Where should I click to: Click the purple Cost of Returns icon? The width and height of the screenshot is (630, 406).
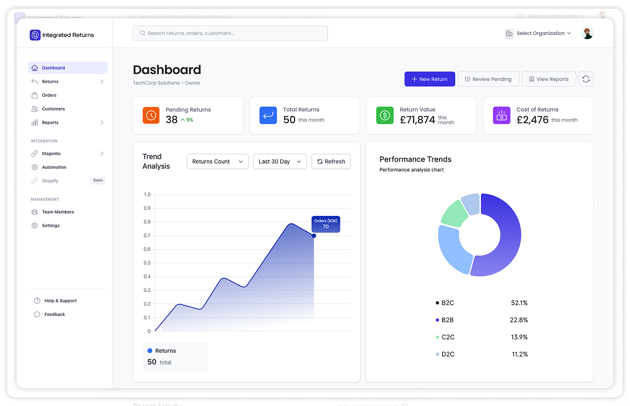tap(502, 115)
